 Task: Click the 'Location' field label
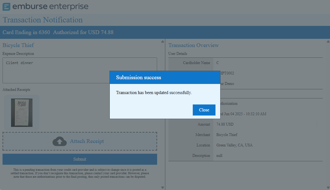pyautogui.click(x=203, y=145)
